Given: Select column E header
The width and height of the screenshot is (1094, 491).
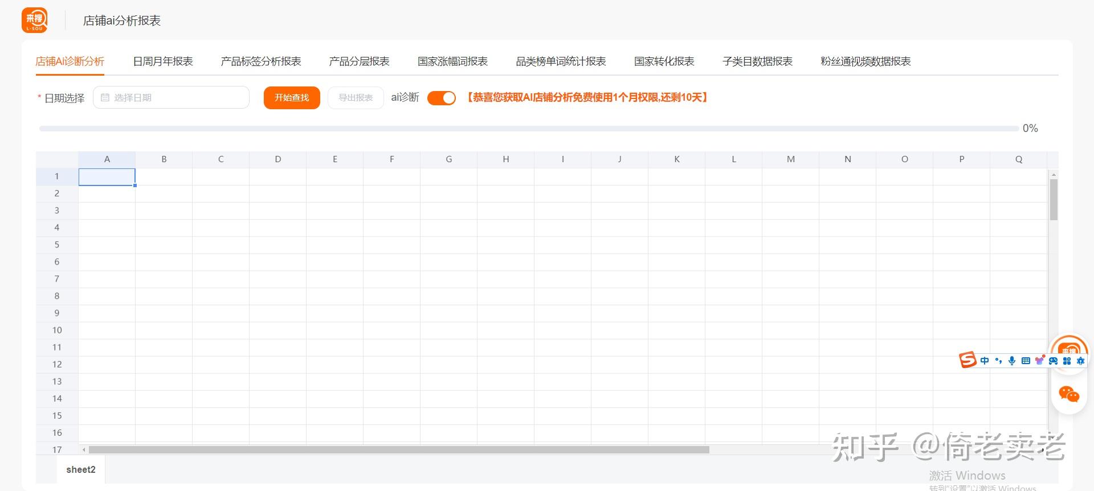Looking at the screenshot, I should [x=335, y=160].
